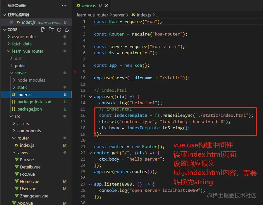Click "hello server" string on line 23
This screenshot has width=263, height=205.
tap(145, 159)
